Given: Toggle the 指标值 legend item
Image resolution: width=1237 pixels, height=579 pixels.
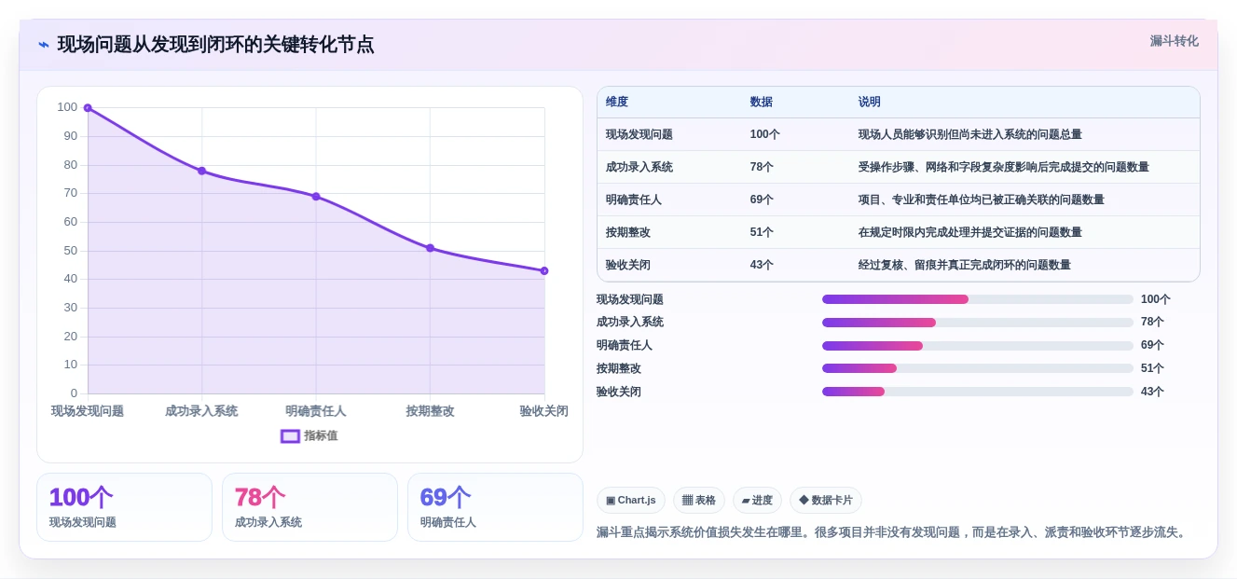Looking at the screenshot, I should (309, 435).
